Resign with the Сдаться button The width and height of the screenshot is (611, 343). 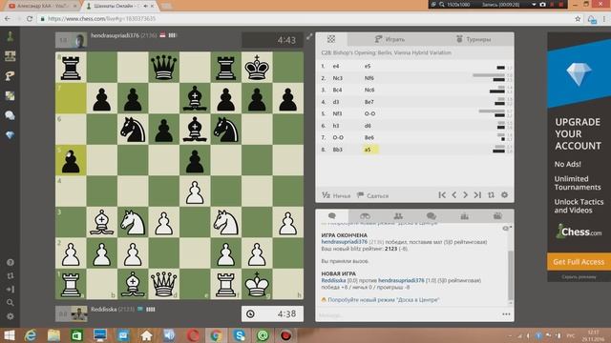click(x=373, y=195)
